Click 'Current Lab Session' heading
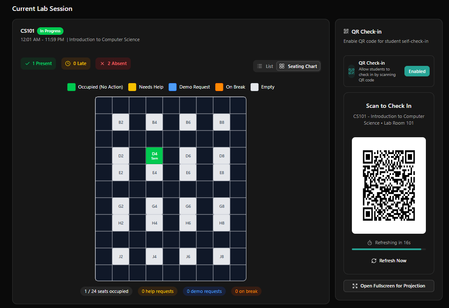This screenshot has height=308, width=449. tap(42, 8)
